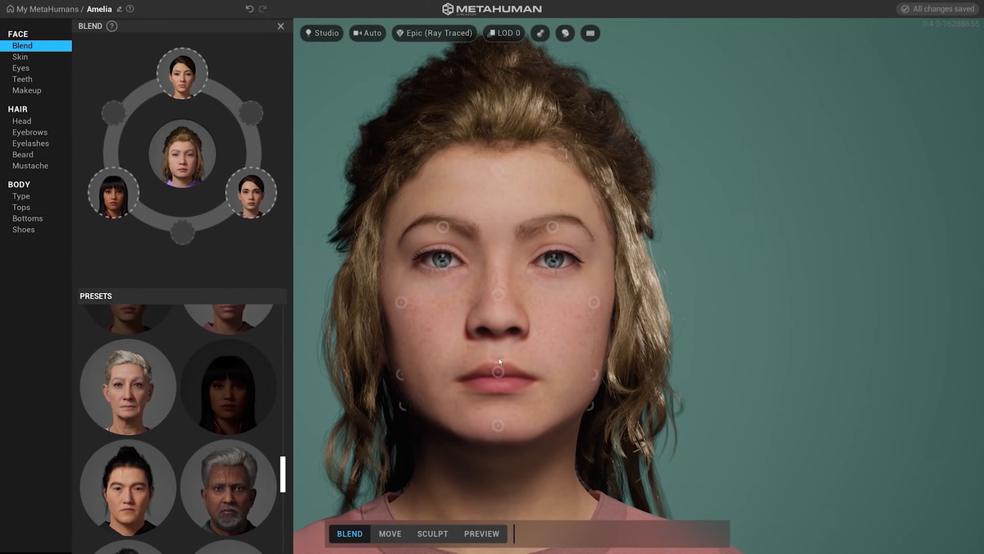984x554 pixels.
Task: Open the Auto camera dropdown
Action: [x=367, y=34]
